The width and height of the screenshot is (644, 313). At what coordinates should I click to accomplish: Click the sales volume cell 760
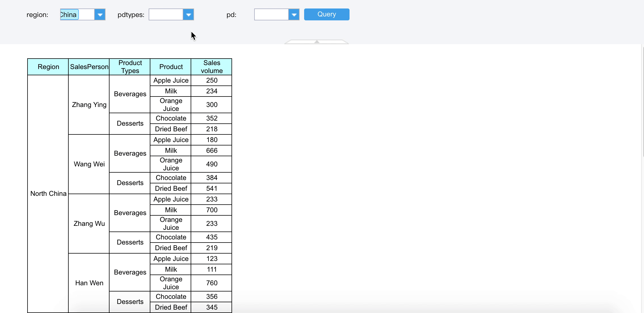click(x=212, y=283)
